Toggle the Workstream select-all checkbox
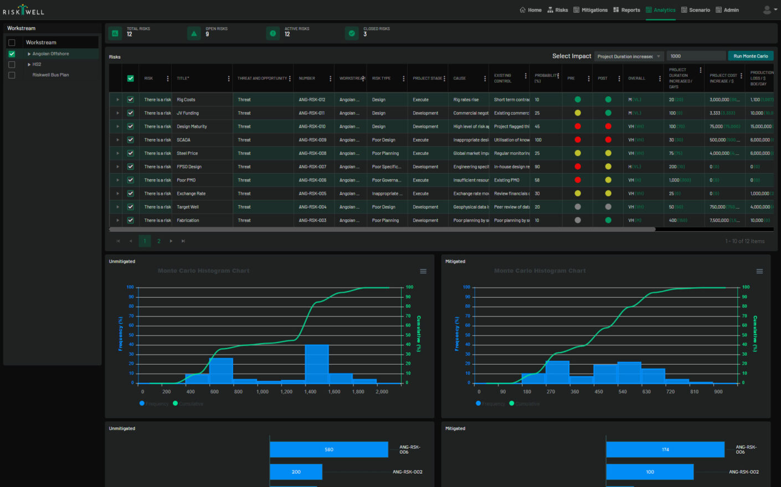781x487 pixels. pos(12,43)
